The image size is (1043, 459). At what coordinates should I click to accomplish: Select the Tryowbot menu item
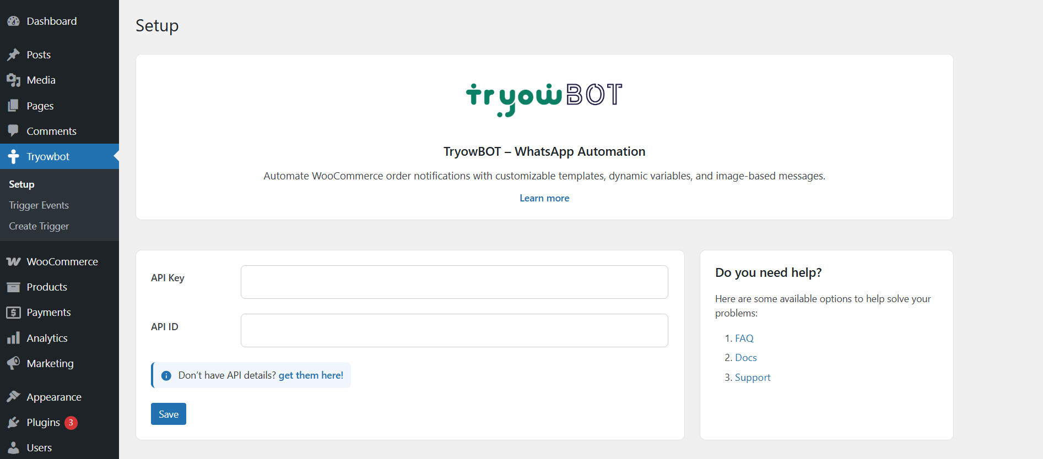click(x=60, y=157)
